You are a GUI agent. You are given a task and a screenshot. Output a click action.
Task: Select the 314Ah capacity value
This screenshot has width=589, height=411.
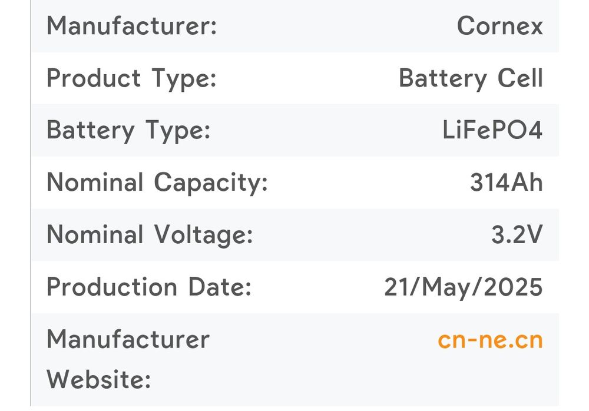click(506, 183)
